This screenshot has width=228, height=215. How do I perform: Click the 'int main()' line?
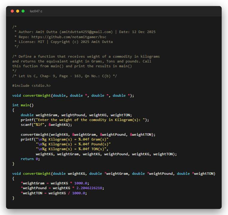(23, 105)
